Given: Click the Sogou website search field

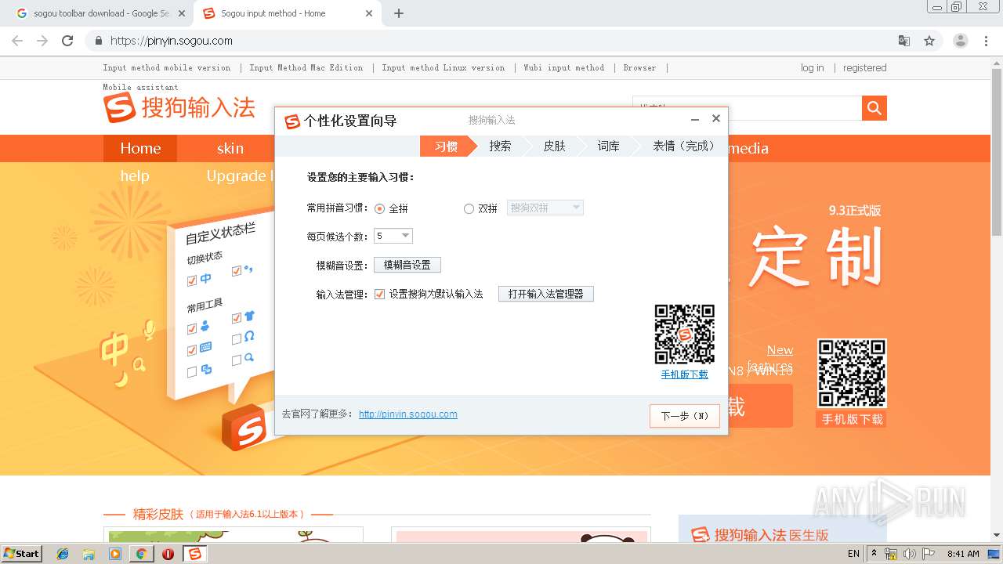Looking at the screenshot, I should click(747, 107).
